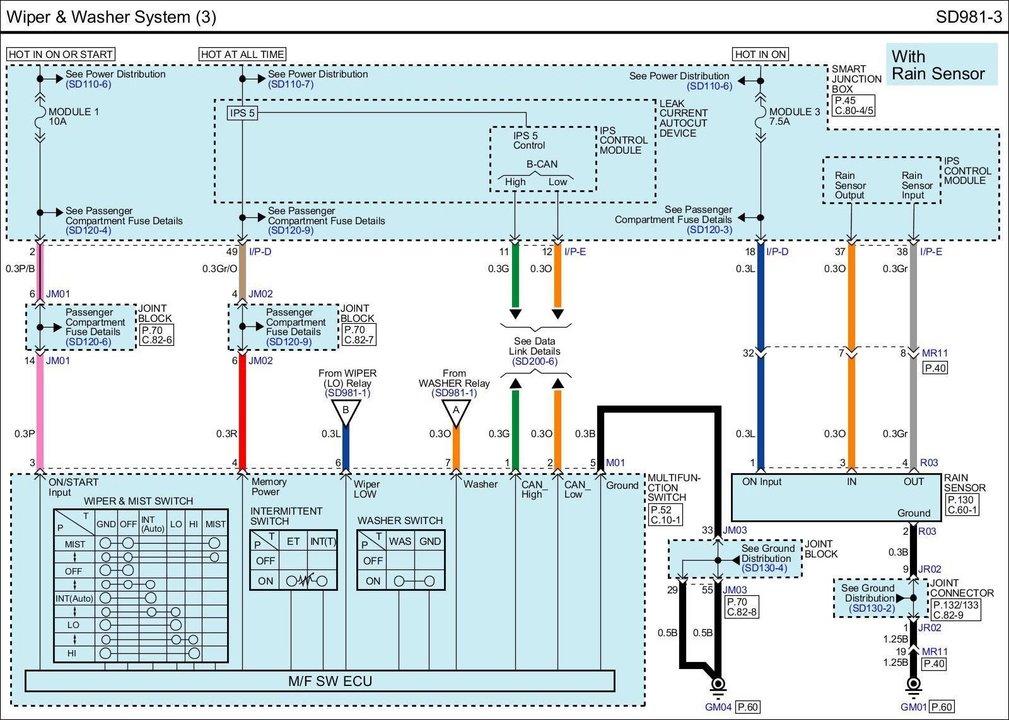Click the MODULE 1 10A fuse symbol
Image resolution: width=1009 pixels, height=720 pixels.
pos(40,117)
